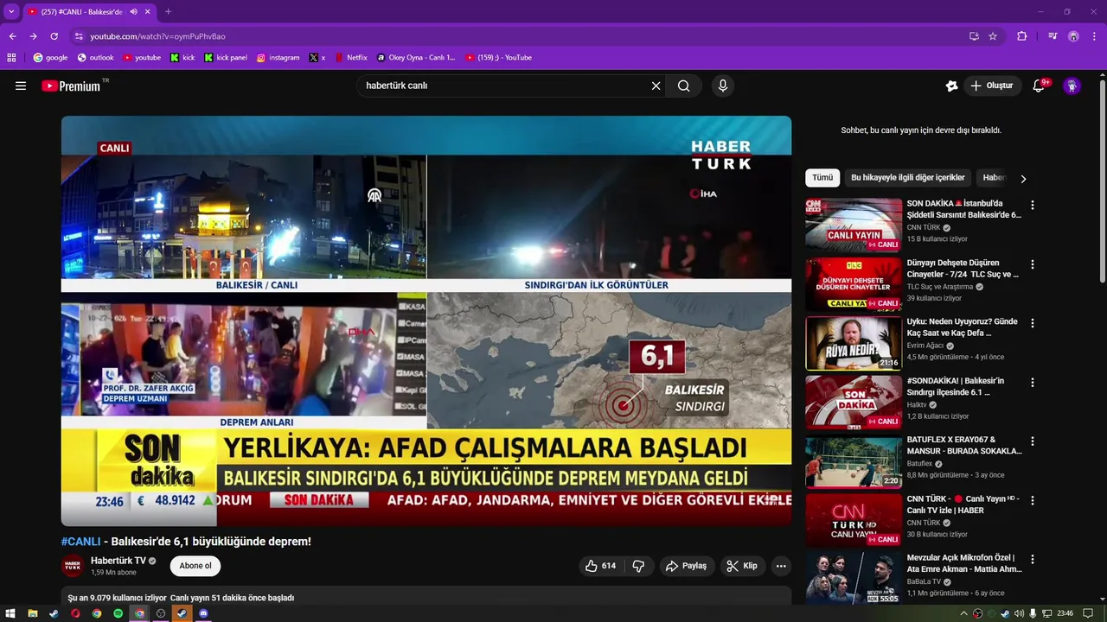Open the Chrome extensions puzzle icon
This screenshot has height=622, width=1107.
(1022, 36)
